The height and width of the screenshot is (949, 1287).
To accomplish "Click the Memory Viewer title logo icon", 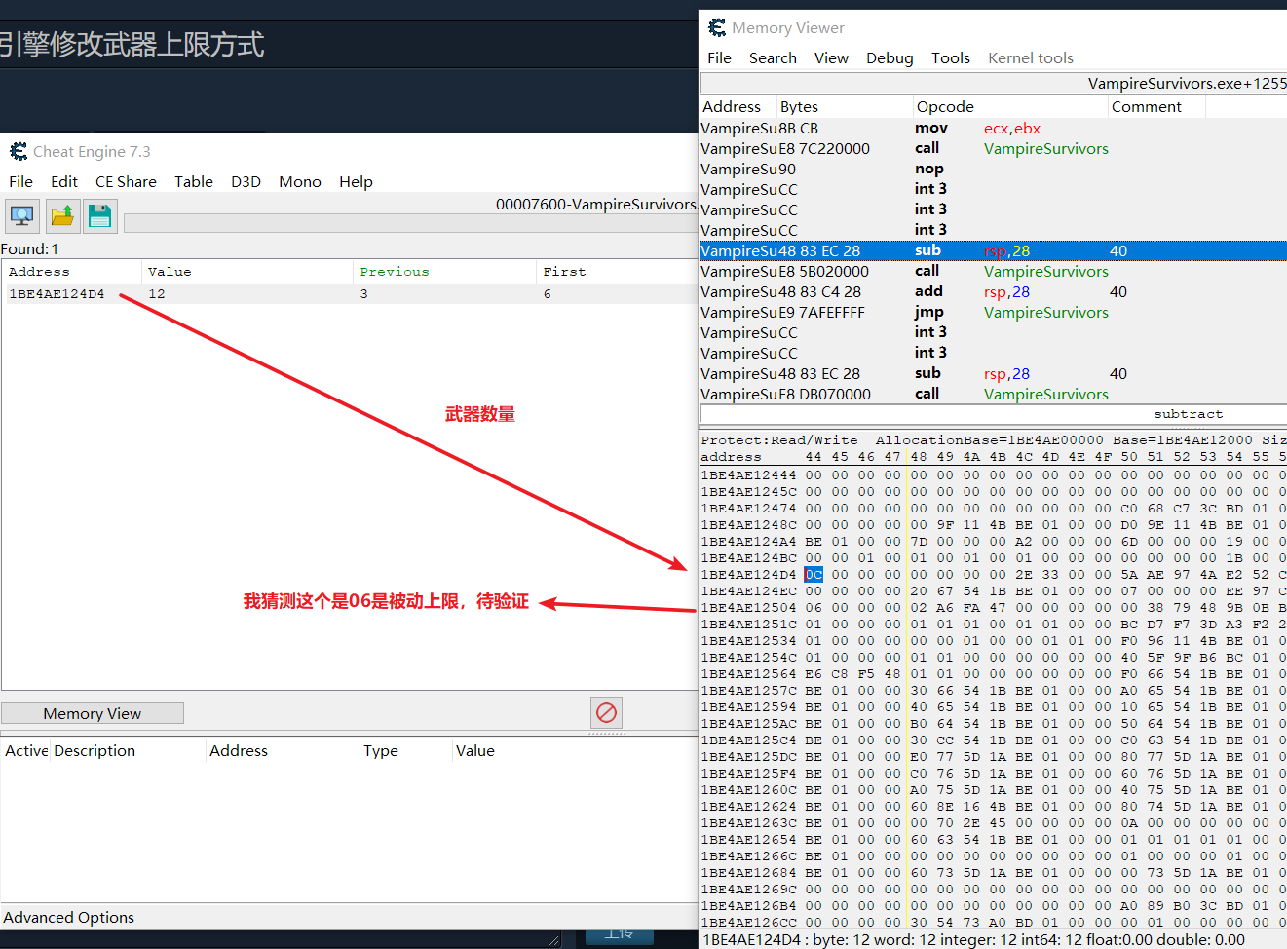I will tap(717, 27).
